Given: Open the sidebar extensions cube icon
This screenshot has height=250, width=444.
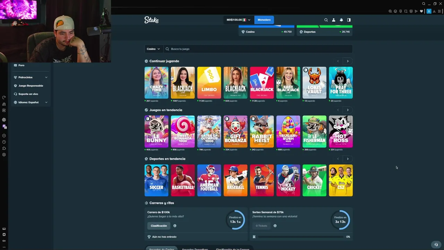Looking at the screenshot, I should point(4,148).
